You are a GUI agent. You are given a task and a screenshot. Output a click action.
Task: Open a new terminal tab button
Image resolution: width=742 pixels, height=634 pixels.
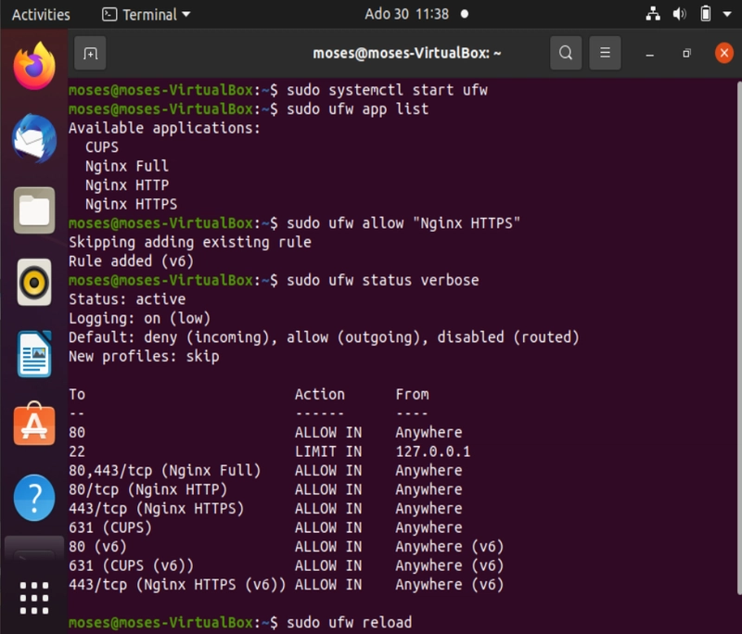(90, 53)
